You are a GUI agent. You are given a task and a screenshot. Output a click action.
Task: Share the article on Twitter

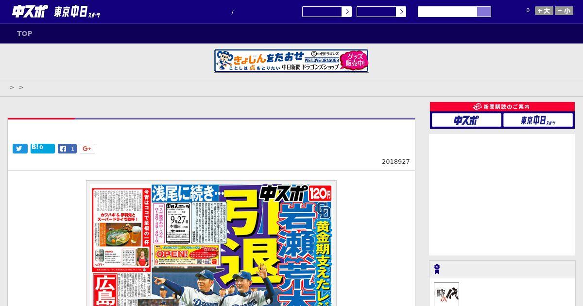(20, 149)
